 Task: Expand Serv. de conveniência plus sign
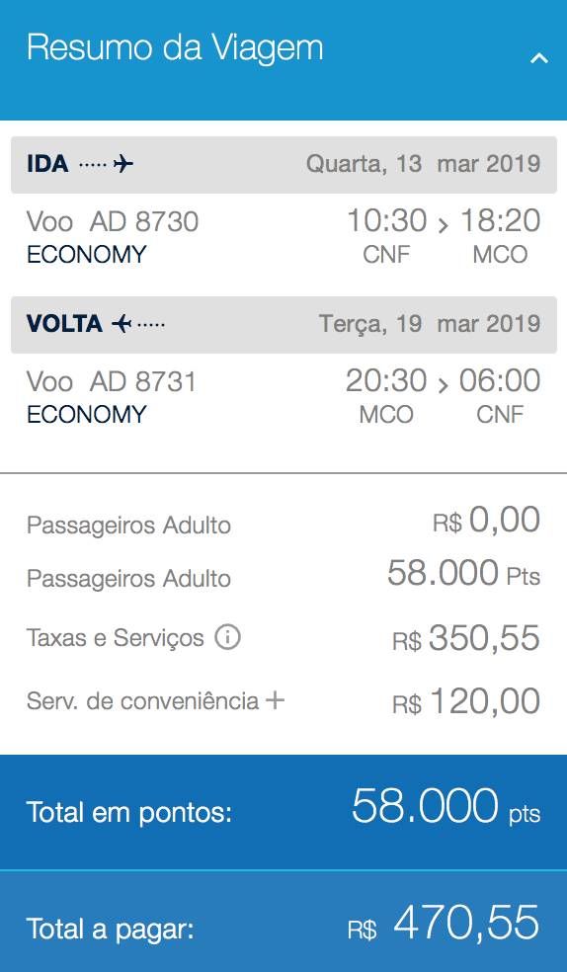coord(275,700)
